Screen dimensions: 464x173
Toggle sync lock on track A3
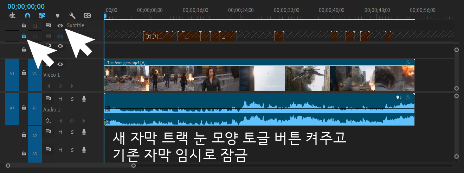pyautogui.click(x=49, y=150)
